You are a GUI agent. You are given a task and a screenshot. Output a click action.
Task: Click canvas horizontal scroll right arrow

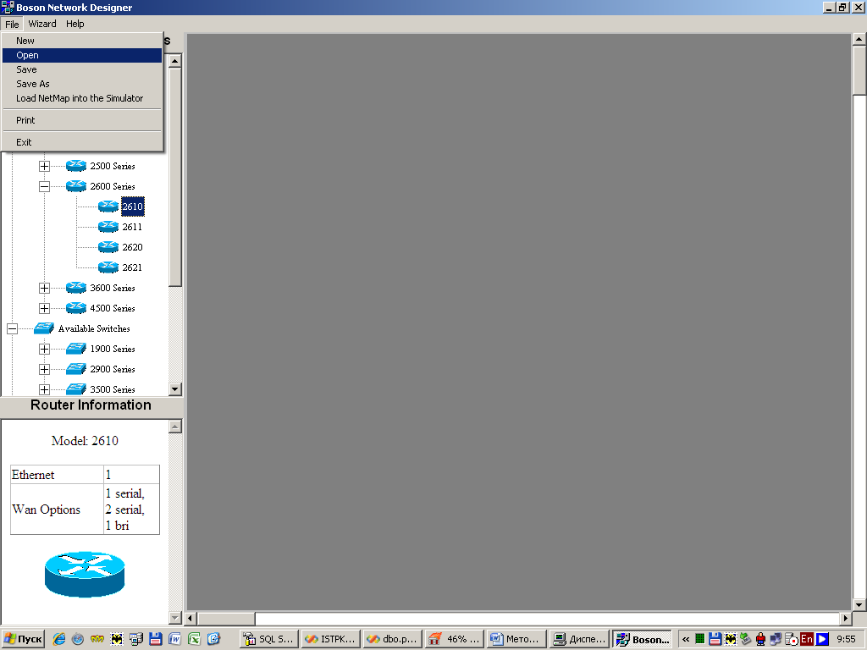(x=846, y=618)
